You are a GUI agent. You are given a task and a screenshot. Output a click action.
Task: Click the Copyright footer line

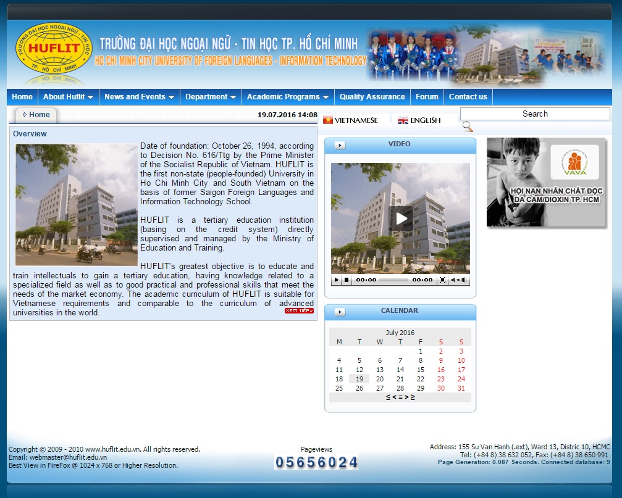point(104,449)
